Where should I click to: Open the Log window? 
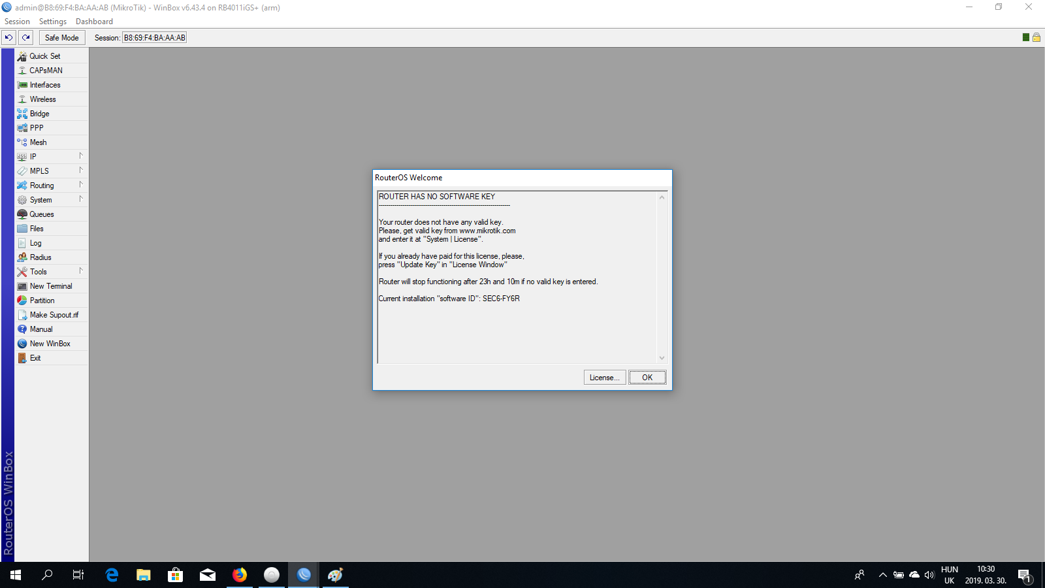click(x=52, y=243)
